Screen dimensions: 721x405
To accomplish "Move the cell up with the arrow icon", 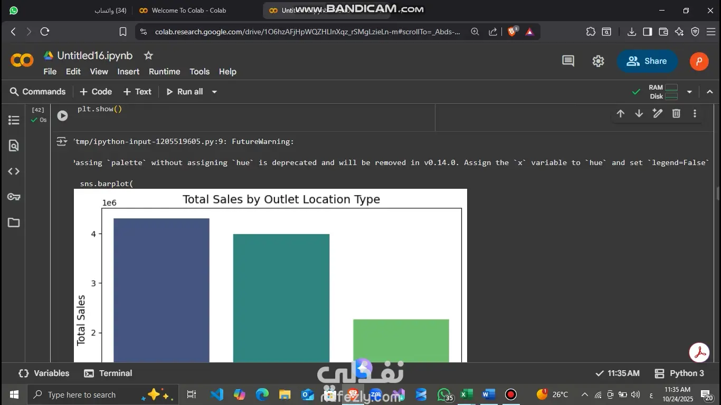I will pos(621,113).
